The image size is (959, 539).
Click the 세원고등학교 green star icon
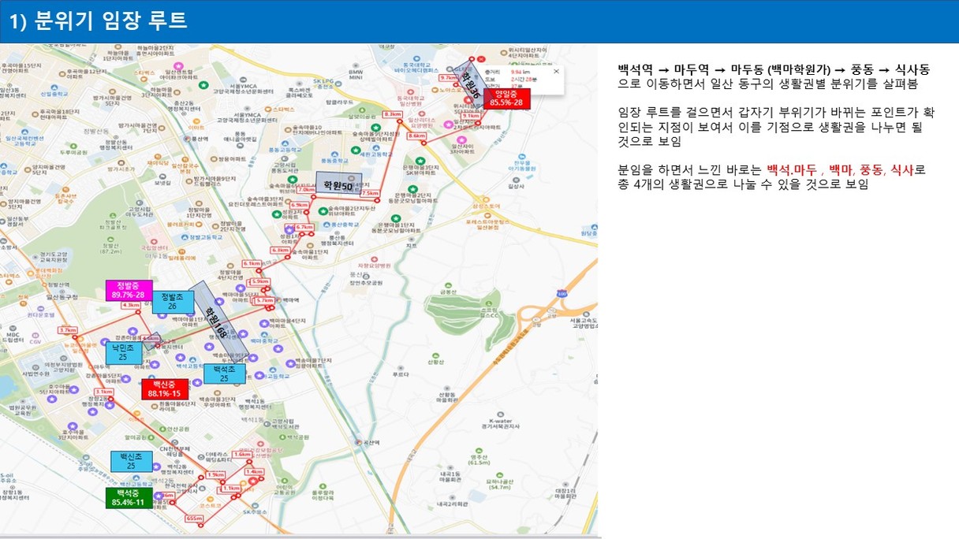tap(355, 150)
